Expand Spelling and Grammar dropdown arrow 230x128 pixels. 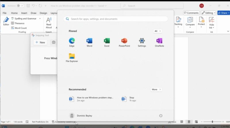(40, 19)
